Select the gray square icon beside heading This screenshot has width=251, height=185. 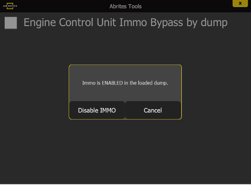tap(11, 23)
